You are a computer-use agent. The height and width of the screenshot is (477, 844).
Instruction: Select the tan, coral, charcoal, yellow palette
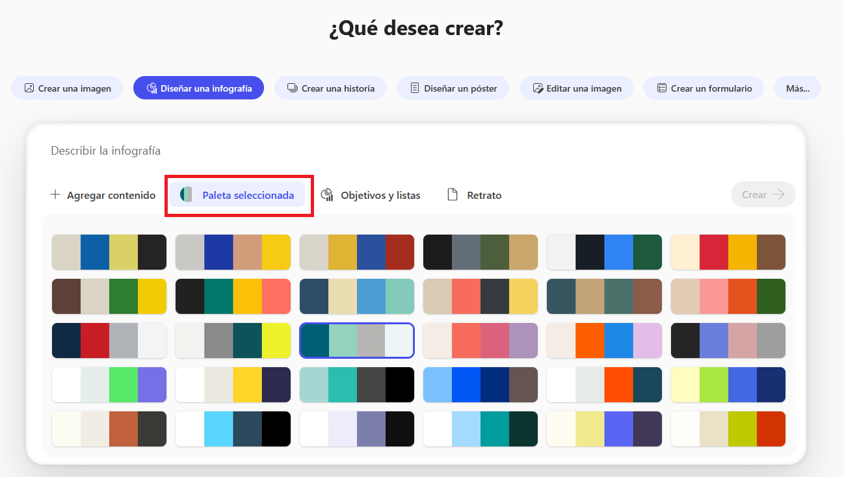[x=481, y=296]
